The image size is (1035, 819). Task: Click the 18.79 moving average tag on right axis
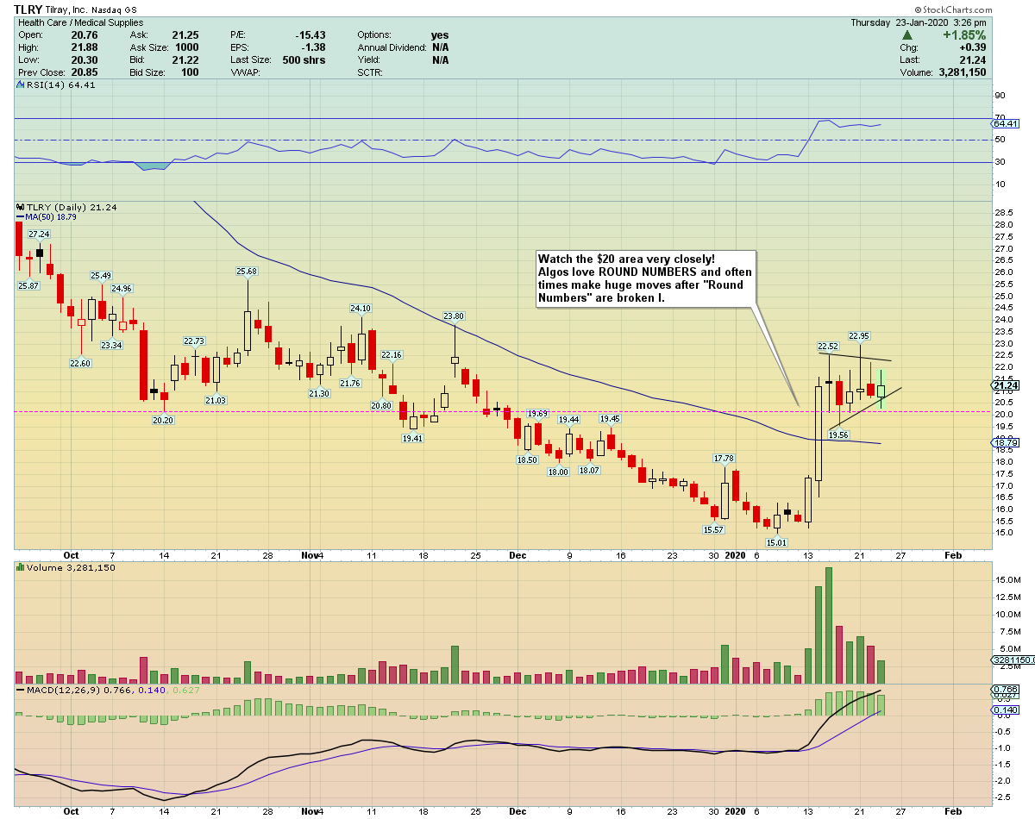1004,443
